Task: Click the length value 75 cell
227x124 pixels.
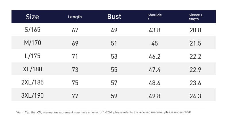Action: (x=75, y=83)
